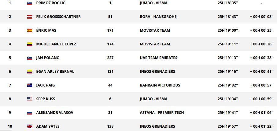This screenshot has width=277, height=131.
Task: Click the Spanish flag beside Enric Mas
Action: (29, 30)
